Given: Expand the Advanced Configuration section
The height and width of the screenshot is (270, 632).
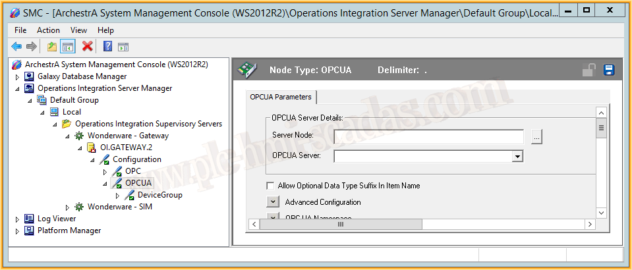Looking at the screenshot, I should (x=273, y=202).
